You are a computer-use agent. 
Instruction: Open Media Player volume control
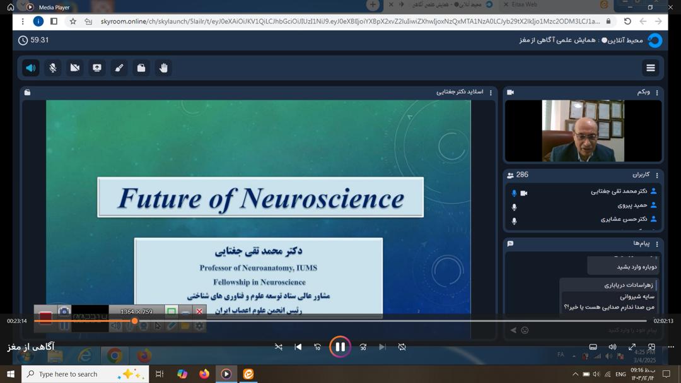point(612,347)
